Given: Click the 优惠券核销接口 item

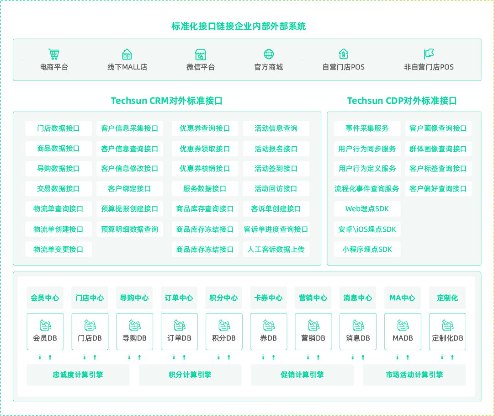Looking at the screenshot, I should [x=205, y=169].
